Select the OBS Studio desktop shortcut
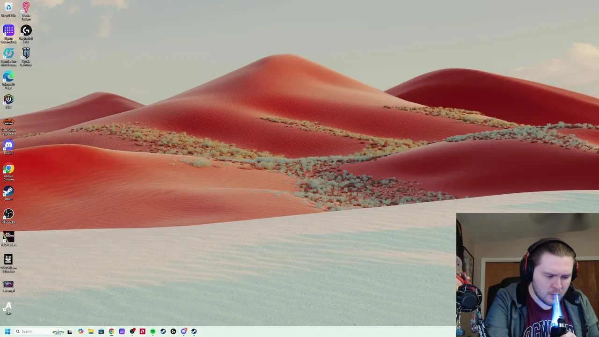The height and width of the screenshot is (337, 599). pyautogui.click(x=8, y=216)
